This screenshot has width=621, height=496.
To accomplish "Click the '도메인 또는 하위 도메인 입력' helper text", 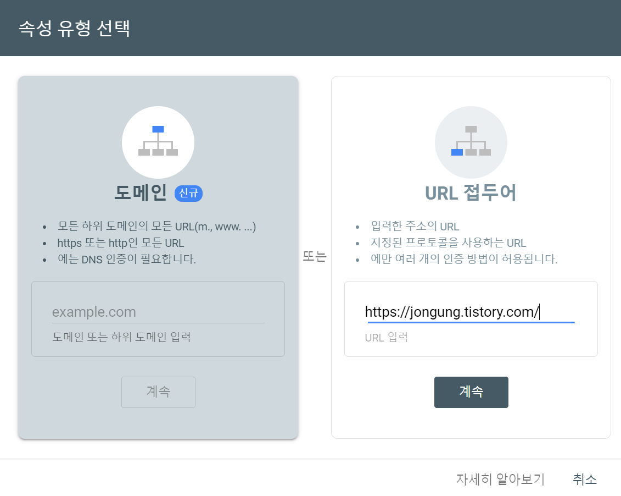I will [x=121, y=337].
